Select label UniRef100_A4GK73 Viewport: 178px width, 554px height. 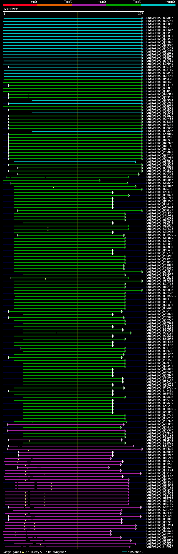coord(160,82)
